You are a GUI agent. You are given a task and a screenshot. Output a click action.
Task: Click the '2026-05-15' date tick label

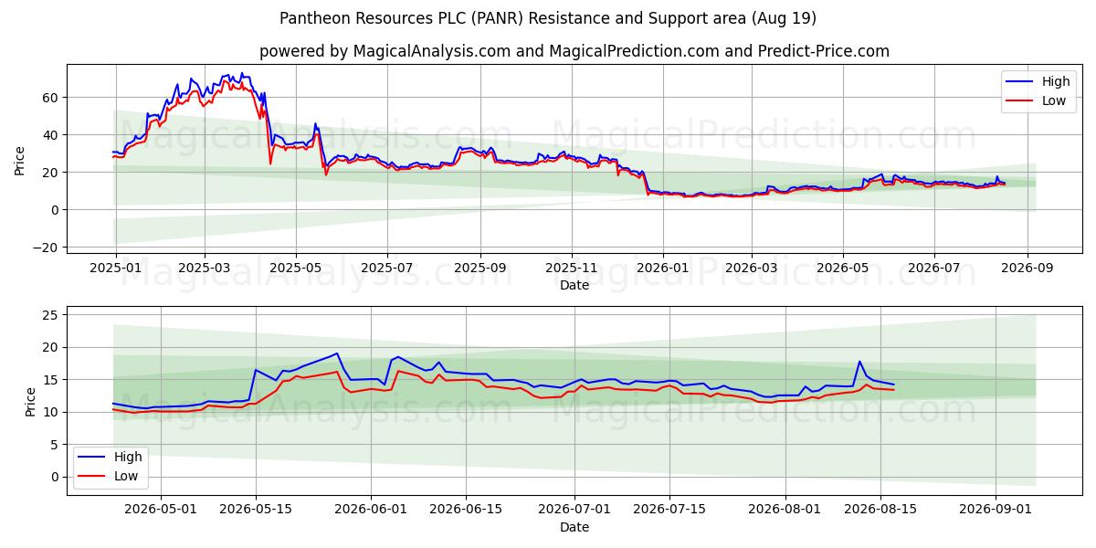255,511
